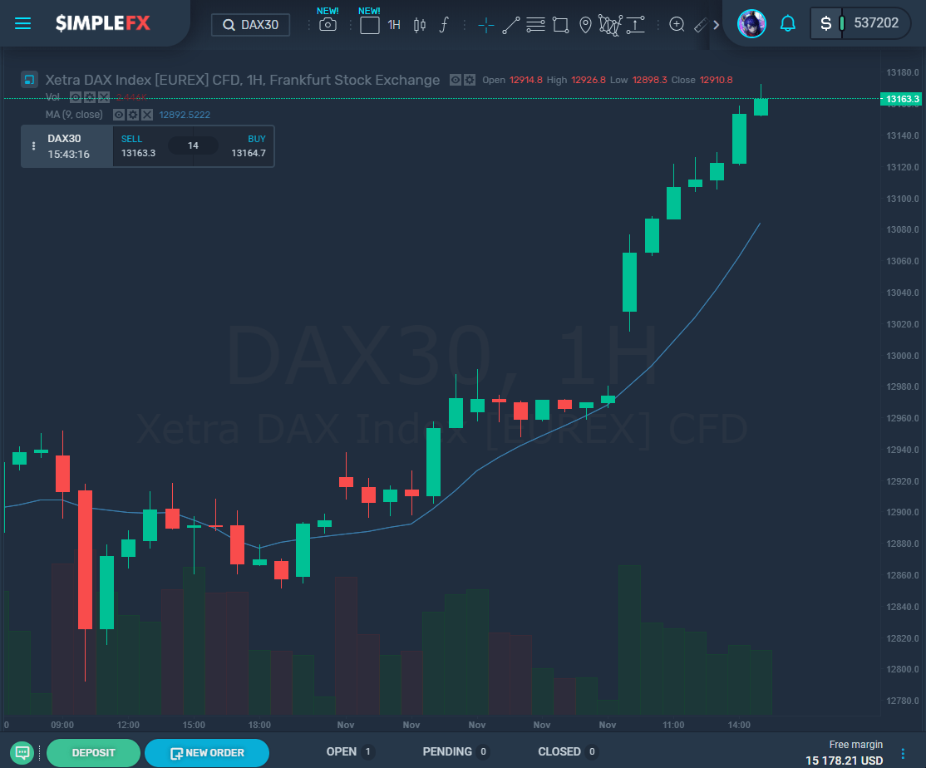Image resolution: width=926 pixels, height=768 pixels.
Task: Click the 18:00 time axis label
Action: 259,725
